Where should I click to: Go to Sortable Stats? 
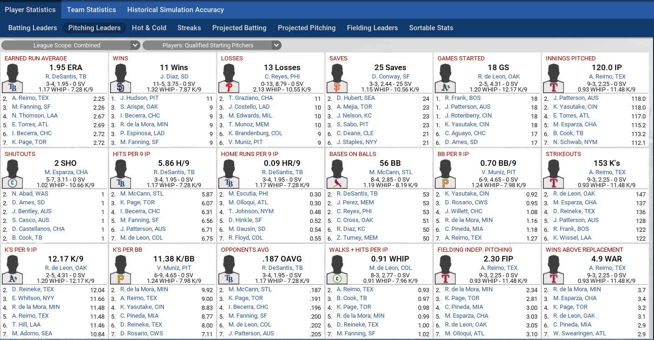pos(431,28)
